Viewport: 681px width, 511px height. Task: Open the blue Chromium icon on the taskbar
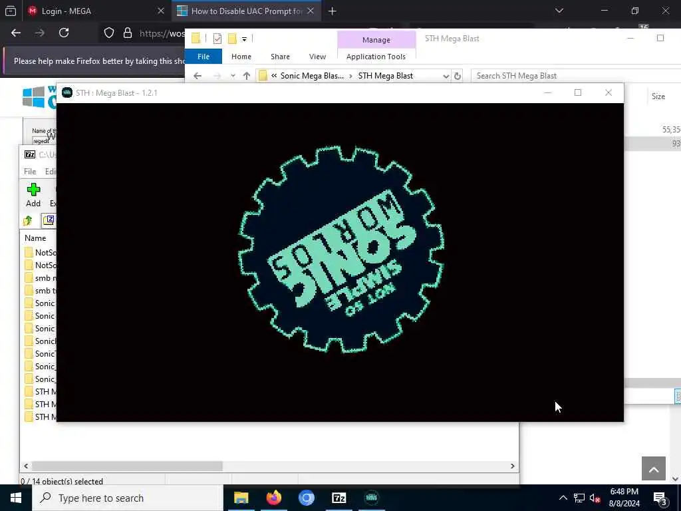pyautogui.click(x=306, y=498)
